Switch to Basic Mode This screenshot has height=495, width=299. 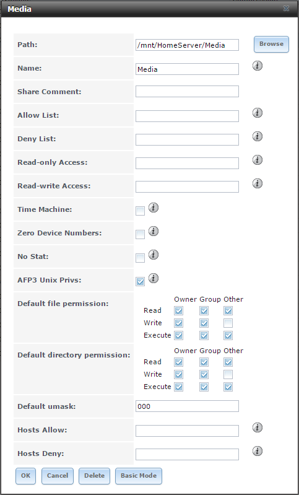[139, 476]
